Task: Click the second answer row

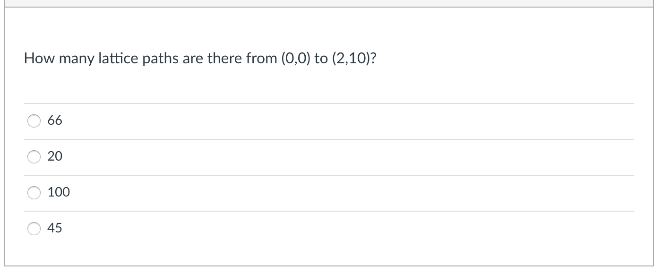Action: pos(189,156)
